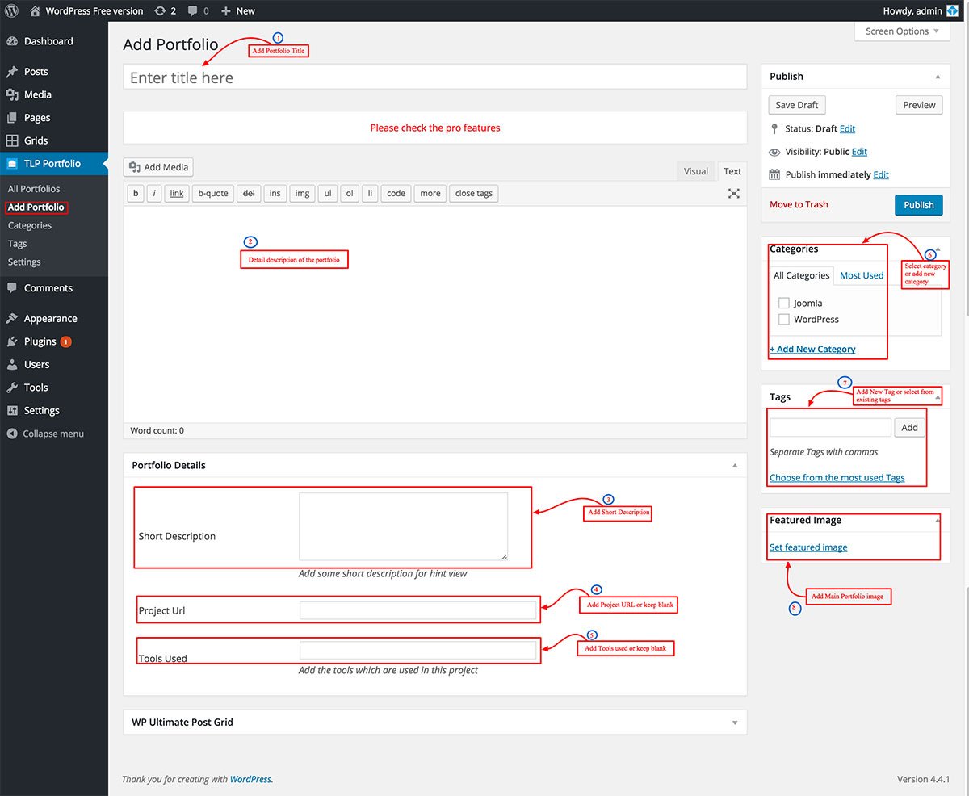Viewport: 969px width, 796px height.
Task: Open the admin avatar icon
Action: 952,10
